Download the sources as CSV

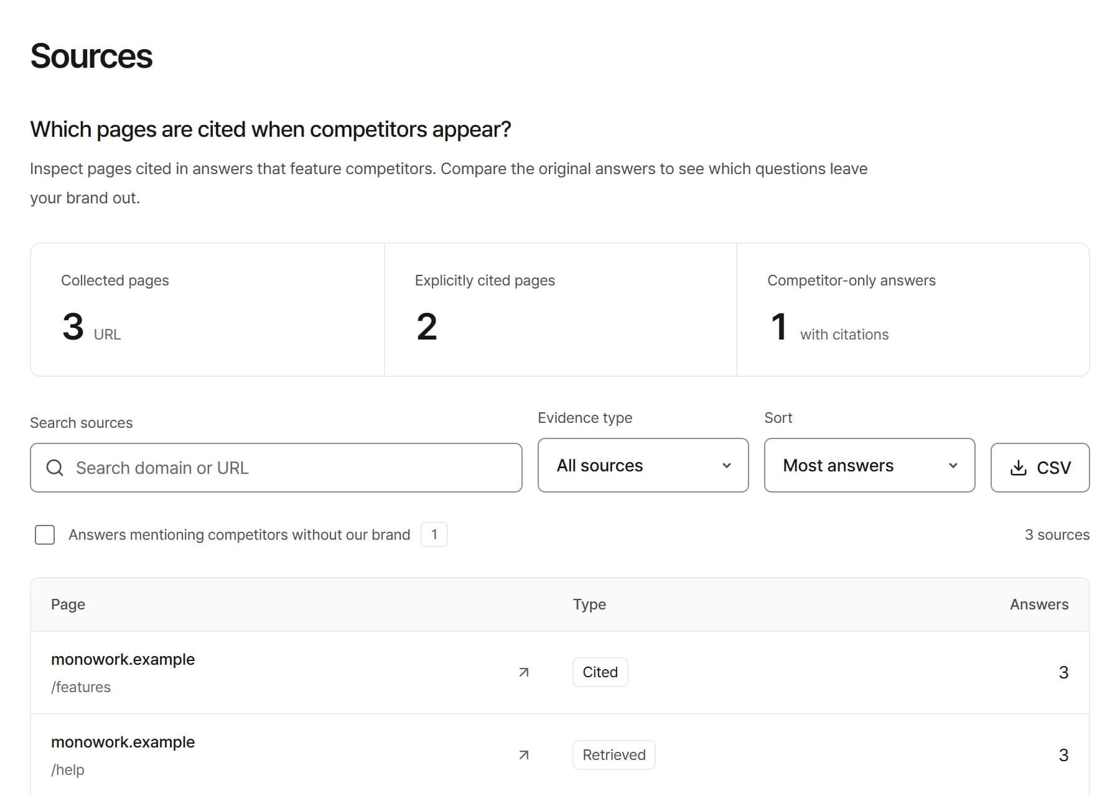pos(1040,468)
